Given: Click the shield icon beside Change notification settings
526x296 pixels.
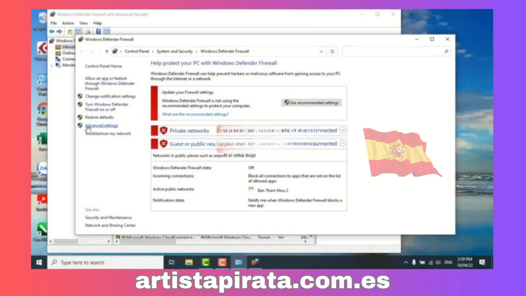Looking at the screenshot, I should (x=80, y=96).
